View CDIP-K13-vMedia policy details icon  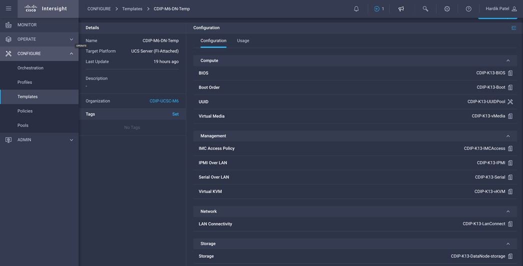tap(510, 116)
